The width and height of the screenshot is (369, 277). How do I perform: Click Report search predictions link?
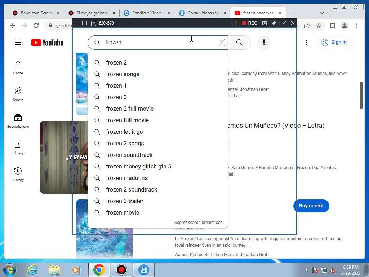pos(199,222)
